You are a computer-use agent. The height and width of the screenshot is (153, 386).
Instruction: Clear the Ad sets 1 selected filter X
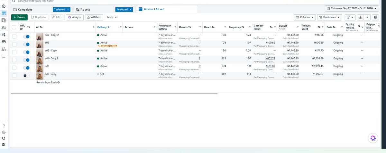pos(131,10)
